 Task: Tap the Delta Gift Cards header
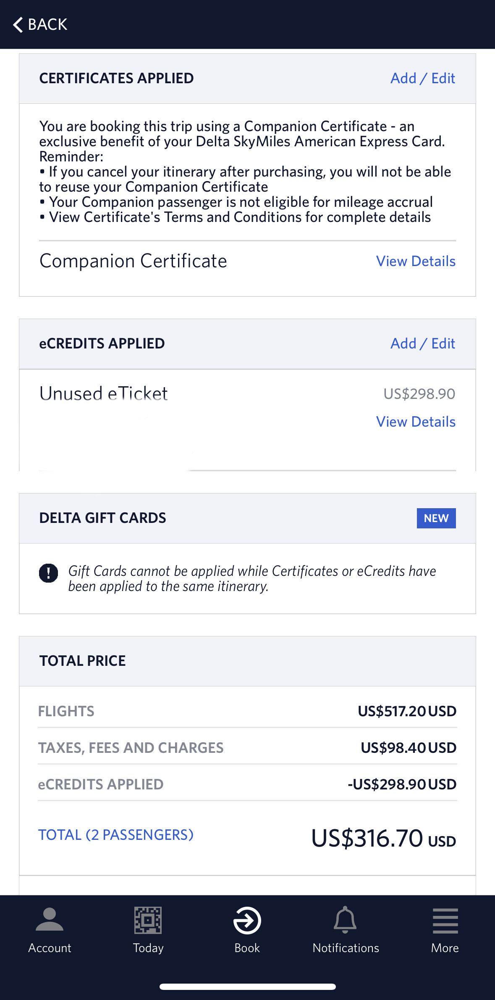tap(103, 518)
